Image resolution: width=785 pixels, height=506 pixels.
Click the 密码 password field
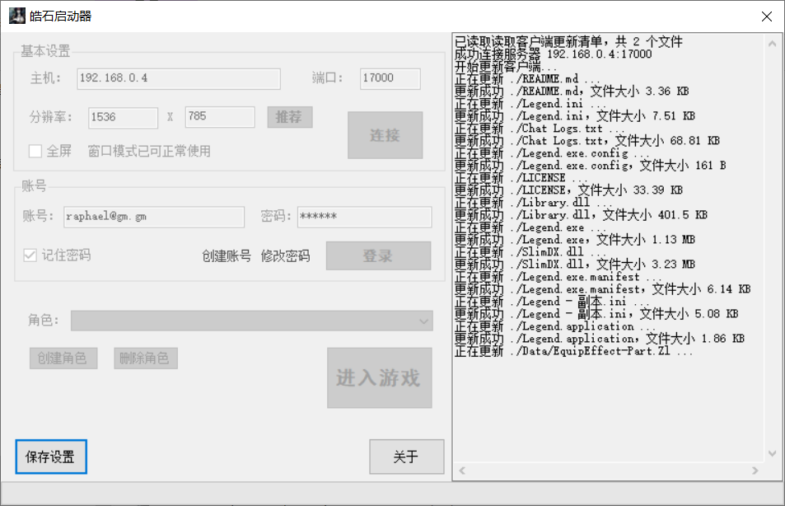coord(363,217)
